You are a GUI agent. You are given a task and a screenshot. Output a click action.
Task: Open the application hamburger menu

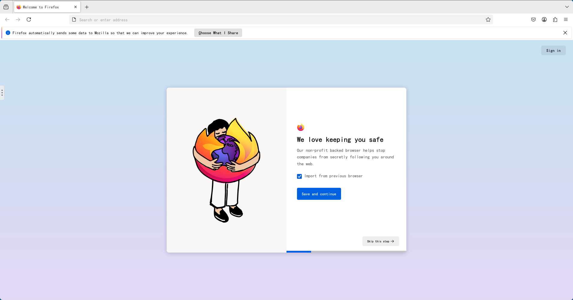(x=566, y=19)
